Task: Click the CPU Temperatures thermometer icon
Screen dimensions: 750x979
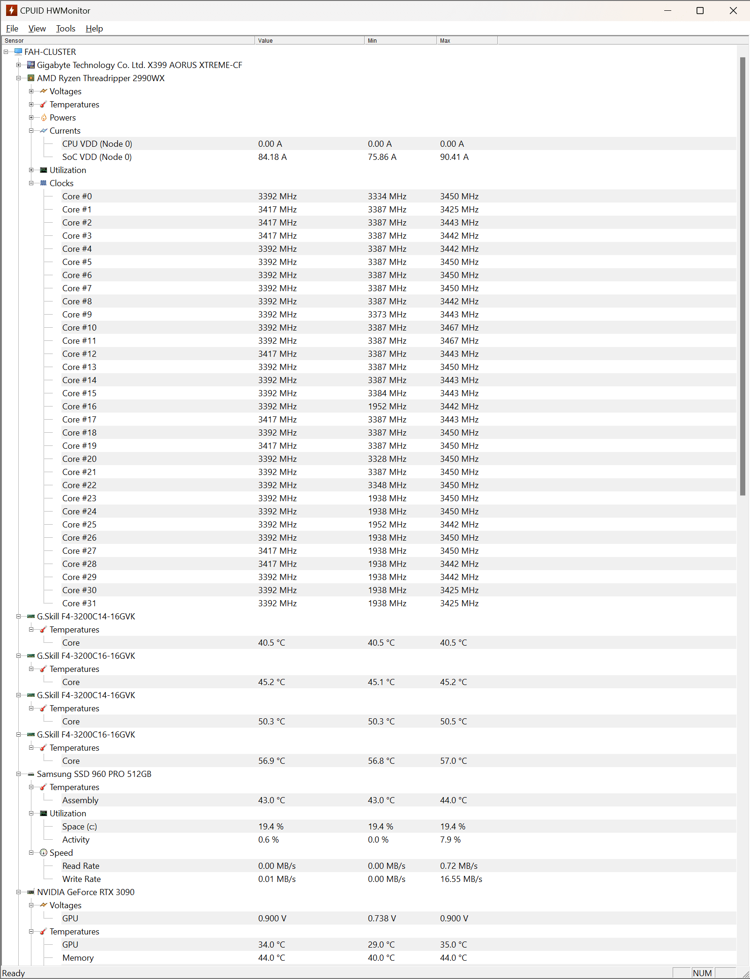Action: [x=44, y=104]
